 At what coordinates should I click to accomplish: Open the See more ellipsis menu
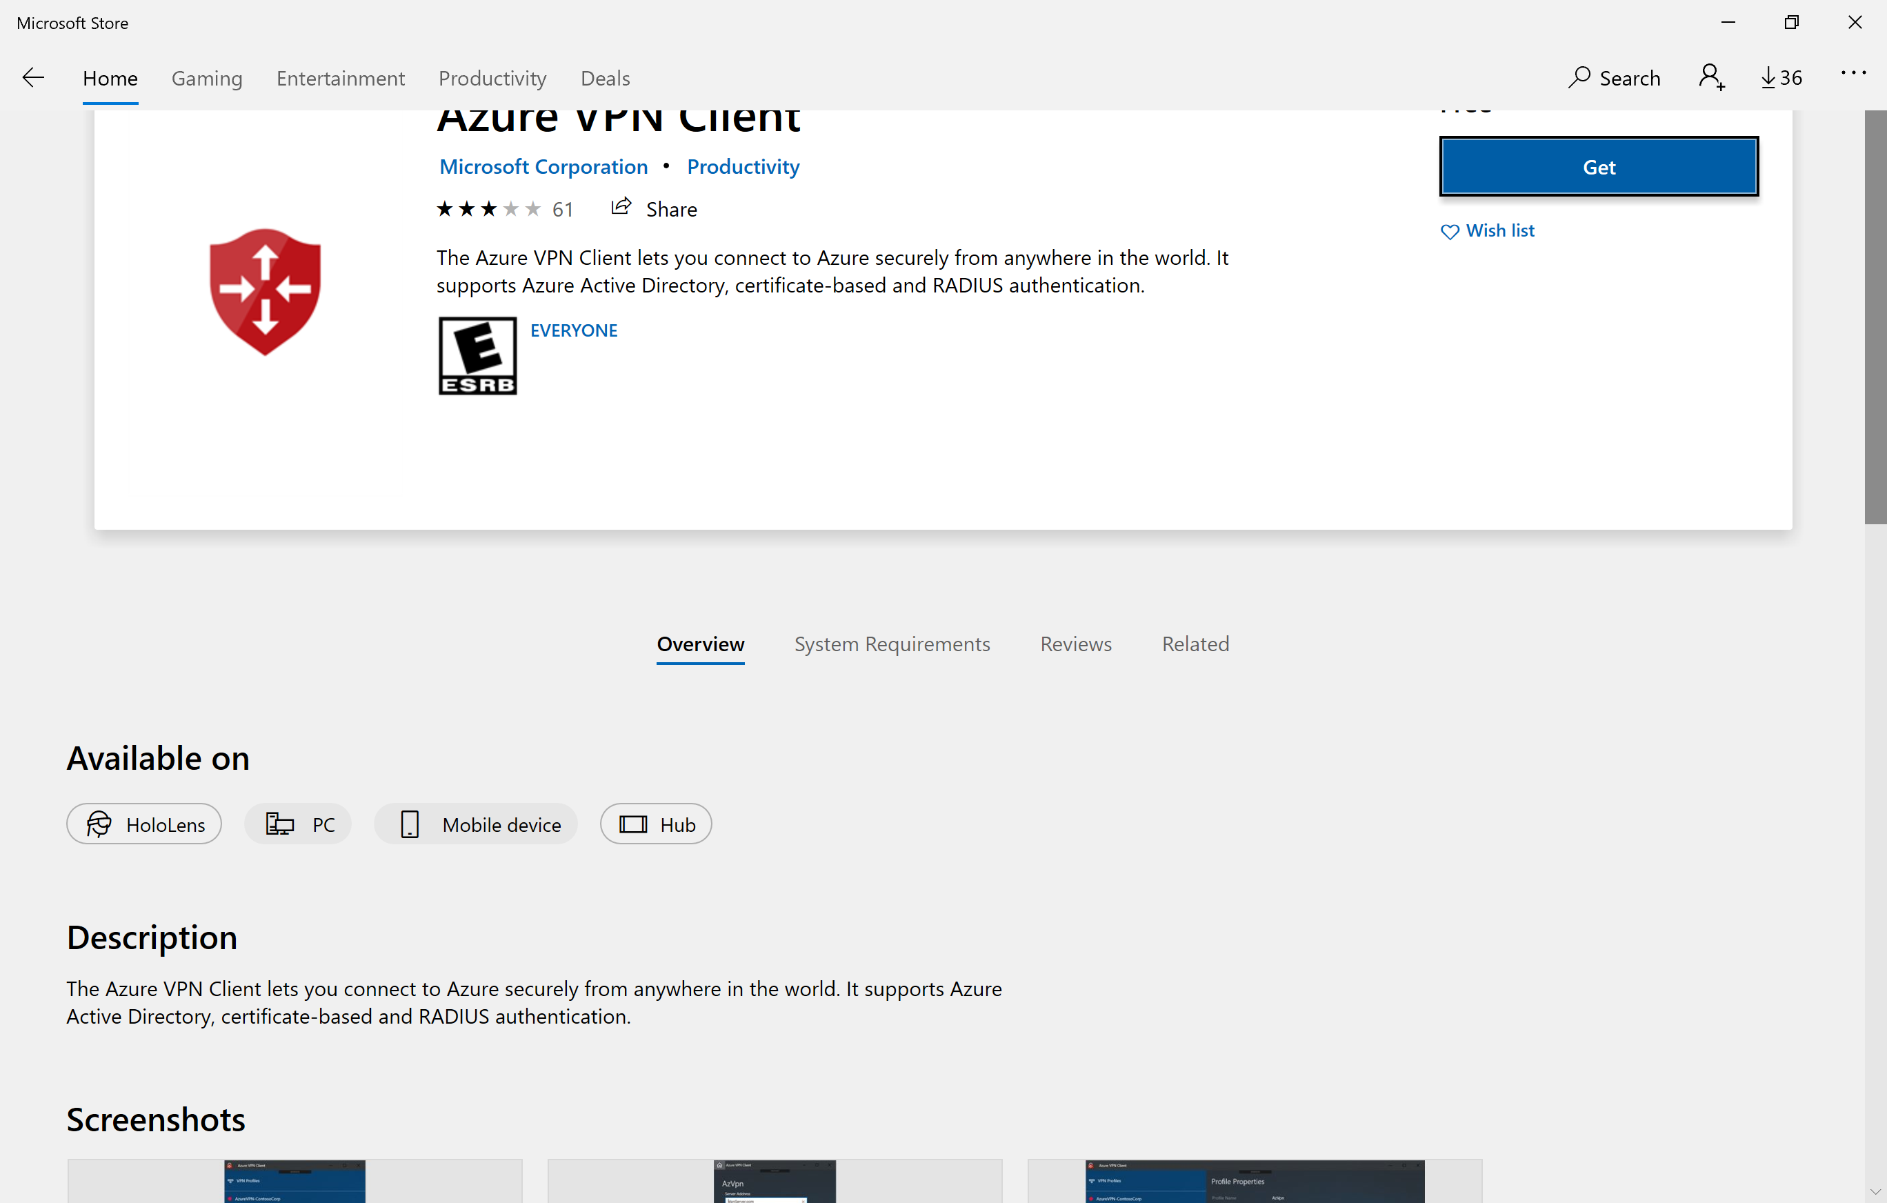pos(1853,72)
